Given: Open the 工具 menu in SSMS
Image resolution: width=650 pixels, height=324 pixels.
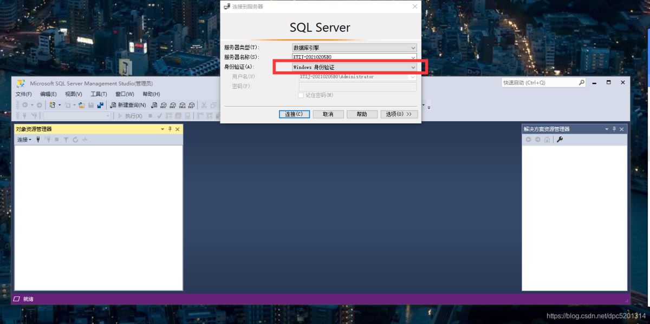Looking at the screenshot, I should (98, 94).
